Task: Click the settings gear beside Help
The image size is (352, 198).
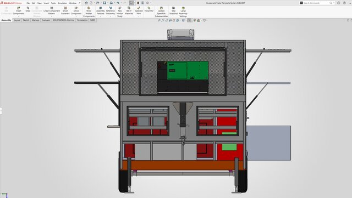Action: pyautogui.click(x=339, y=3)
